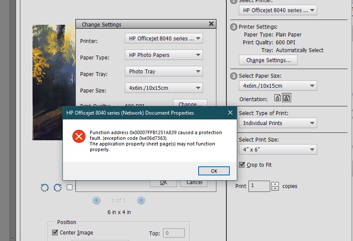Select landscape orientation icon

[287, 98]
